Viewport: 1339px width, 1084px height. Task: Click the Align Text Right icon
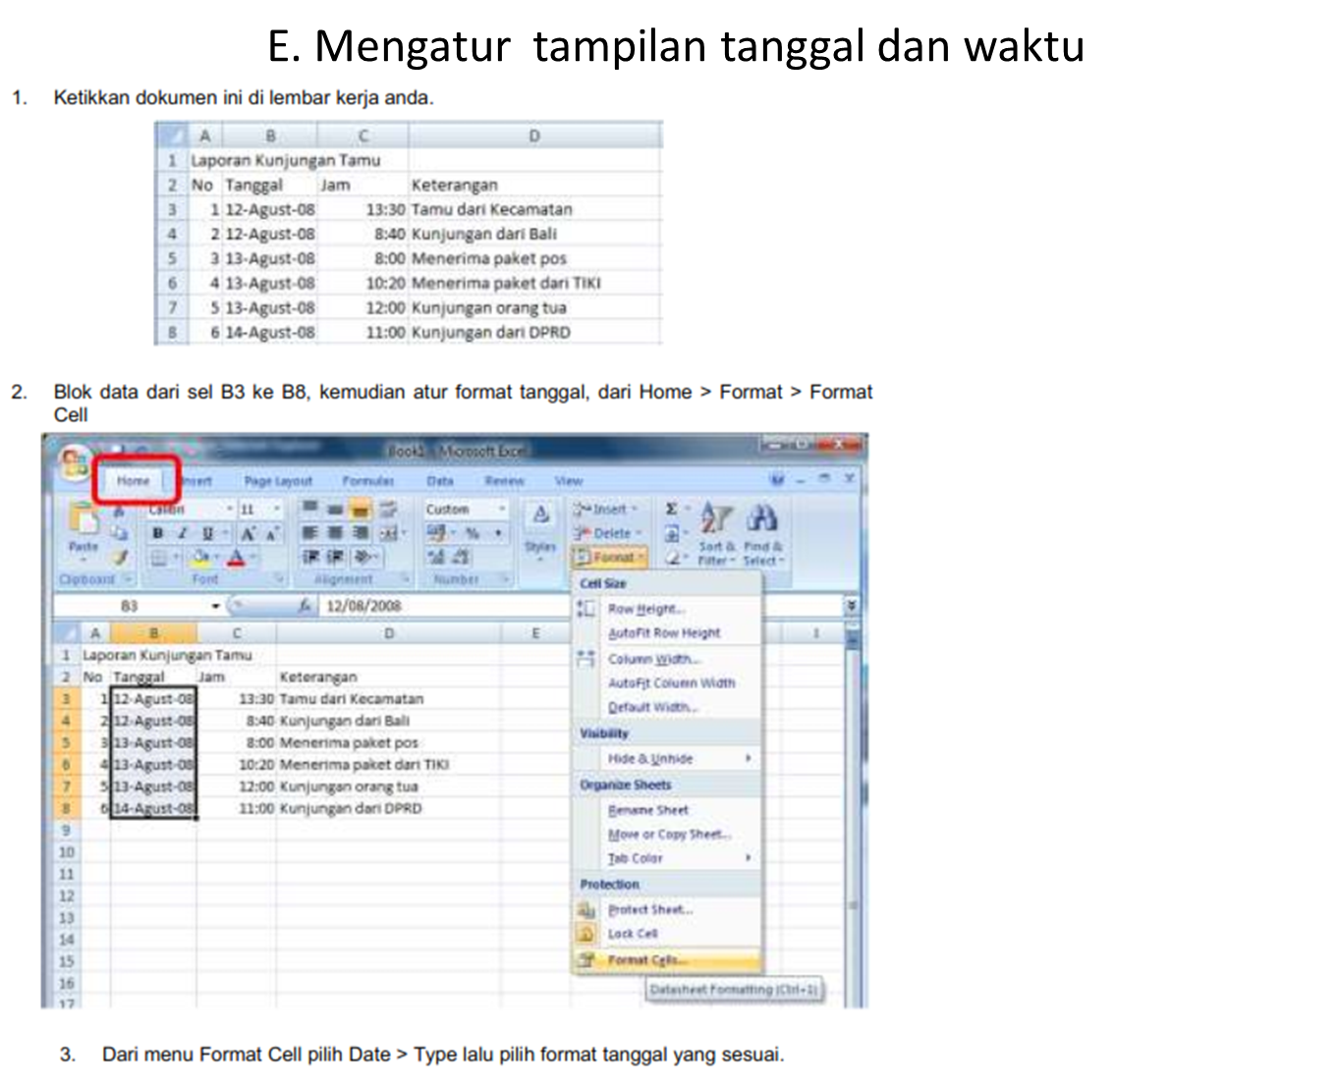click(361, 533)
